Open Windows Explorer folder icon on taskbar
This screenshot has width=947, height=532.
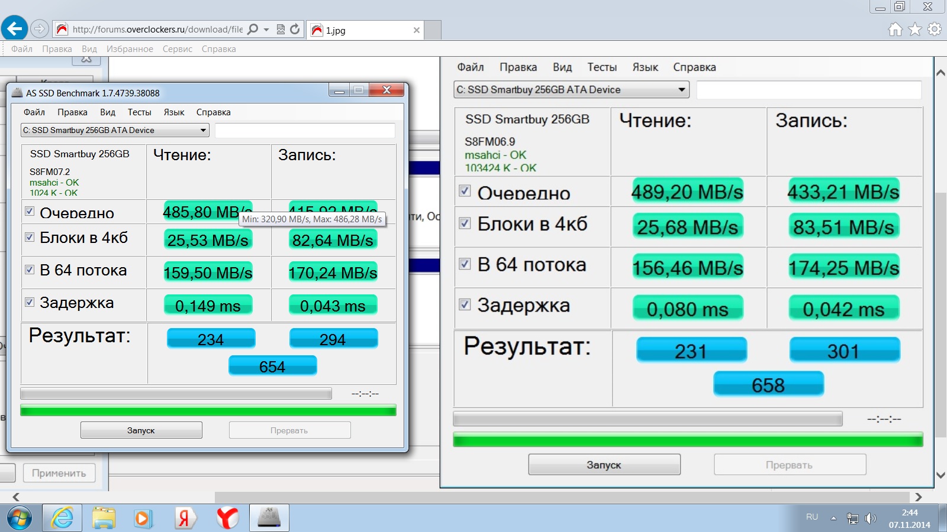pyautogui.click(x=104, y=518)
